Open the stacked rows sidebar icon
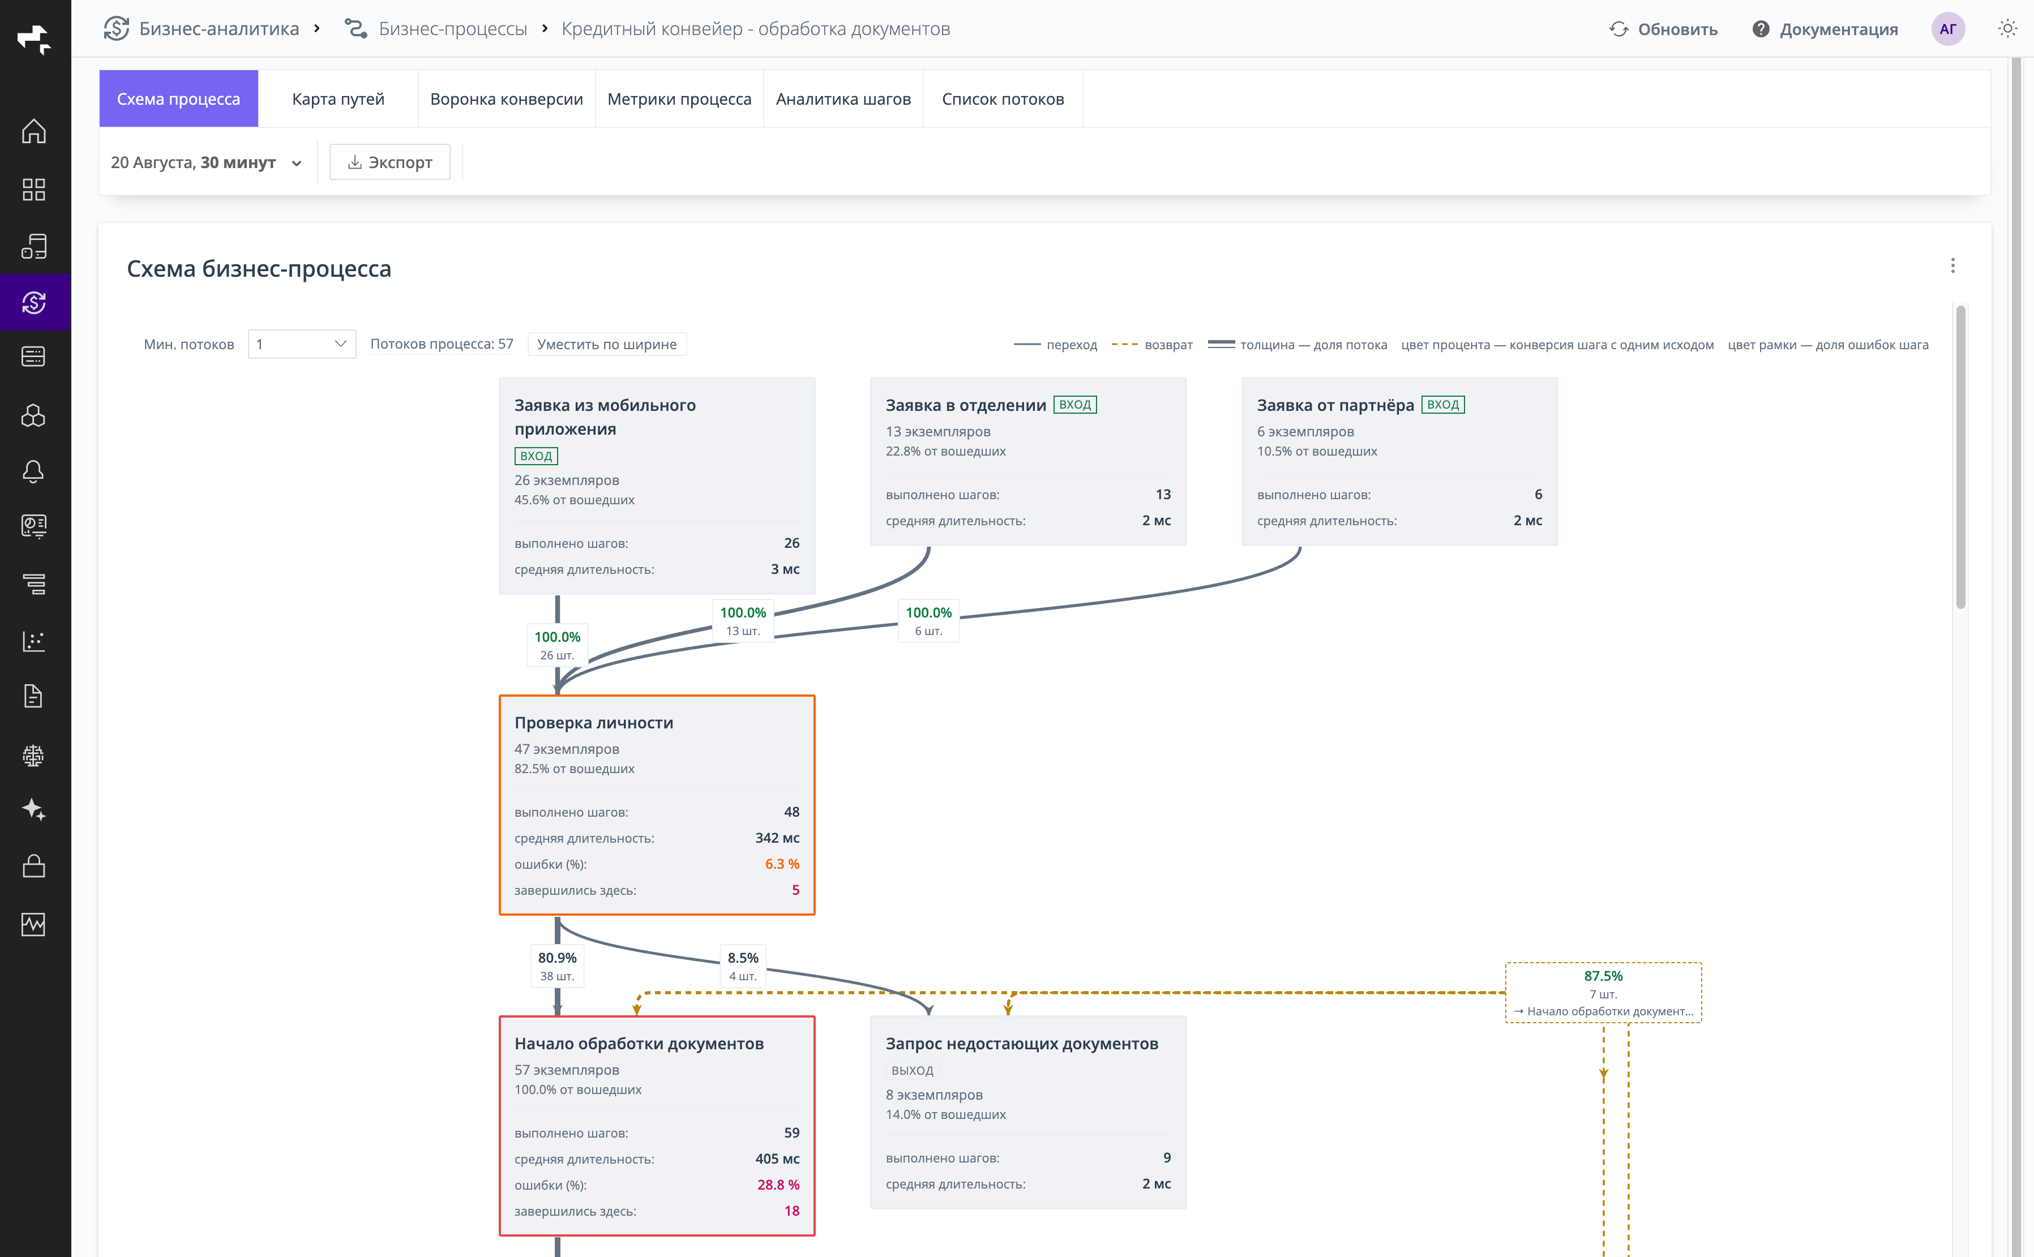This screenshot has height=1257, width=2034. click(x=34, y=584)
